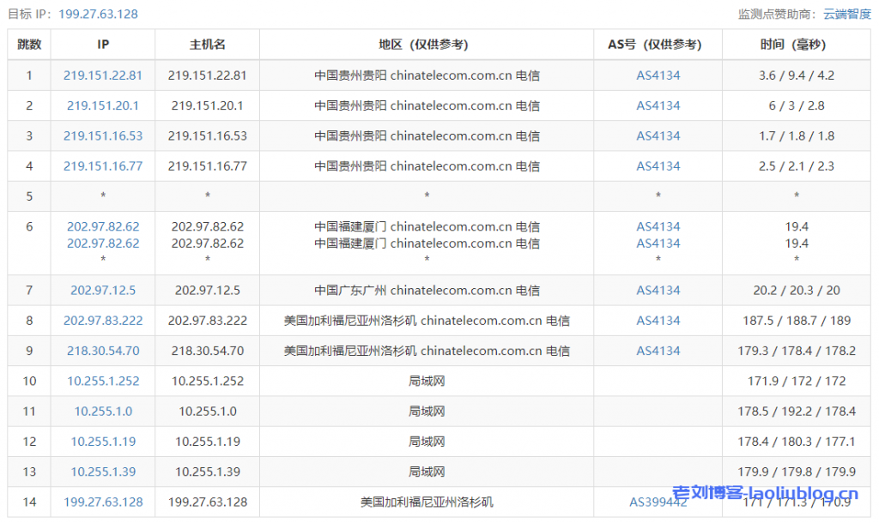Click the 时间 (毫秒) column header
879x523 pixels.
tap(796, 45)
